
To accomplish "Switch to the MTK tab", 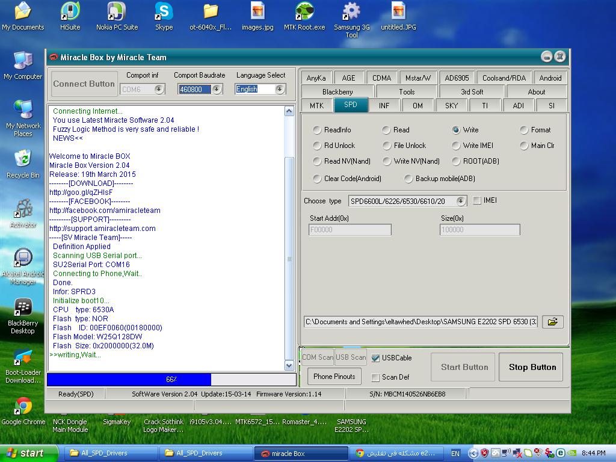I will pyautogui.click(x=316, y=105).
